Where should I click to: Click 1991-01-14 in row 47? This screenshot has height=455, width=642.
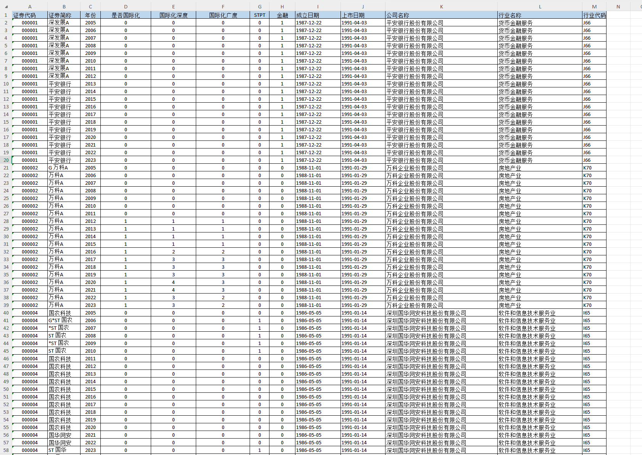363,366
